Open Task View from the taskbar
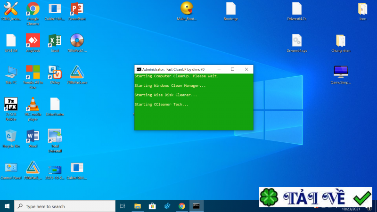 click(123, 206)
